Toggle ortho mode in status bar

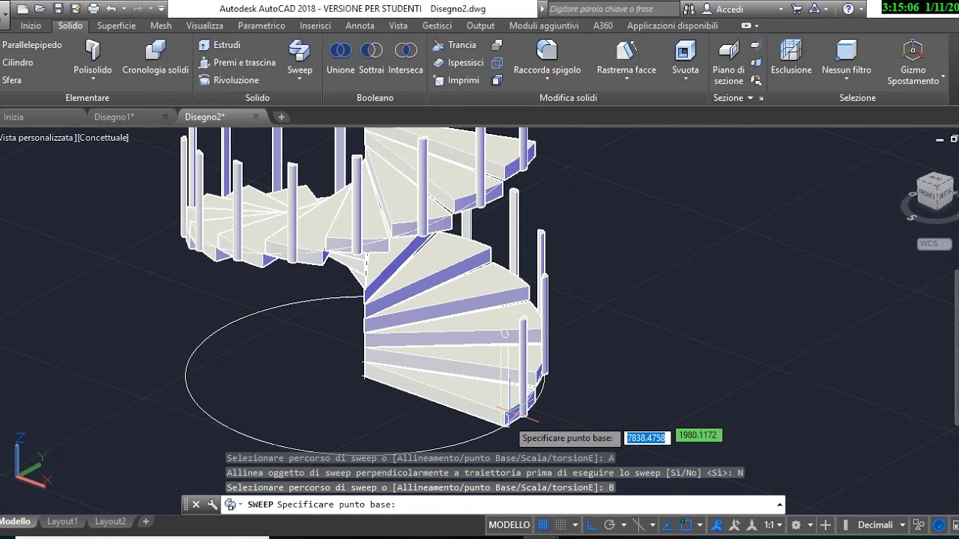591,525
